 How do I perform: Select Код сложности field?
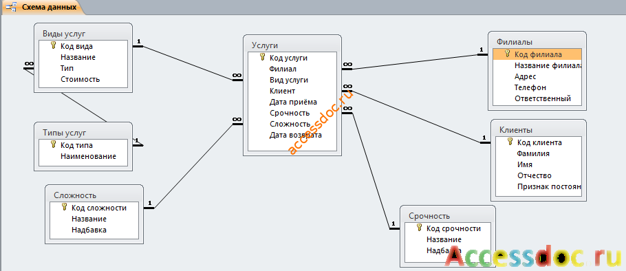point(94,208)
